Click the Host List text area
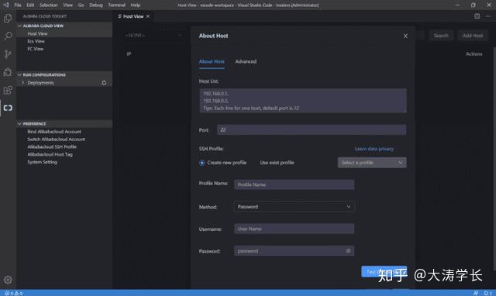Screen dimensions: 496x296 click(303, 101)
